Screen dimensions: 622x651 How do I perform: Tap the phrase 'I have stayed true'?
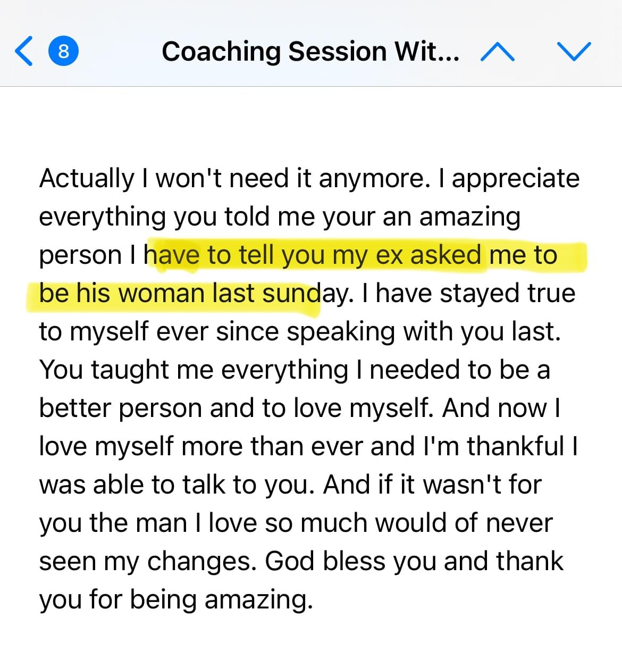point(468,293)
